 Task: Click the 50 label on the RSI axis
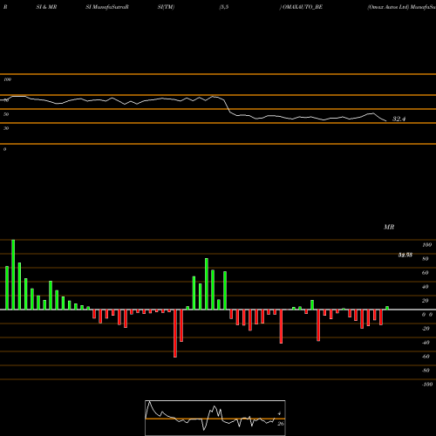[x=6, y=114]
